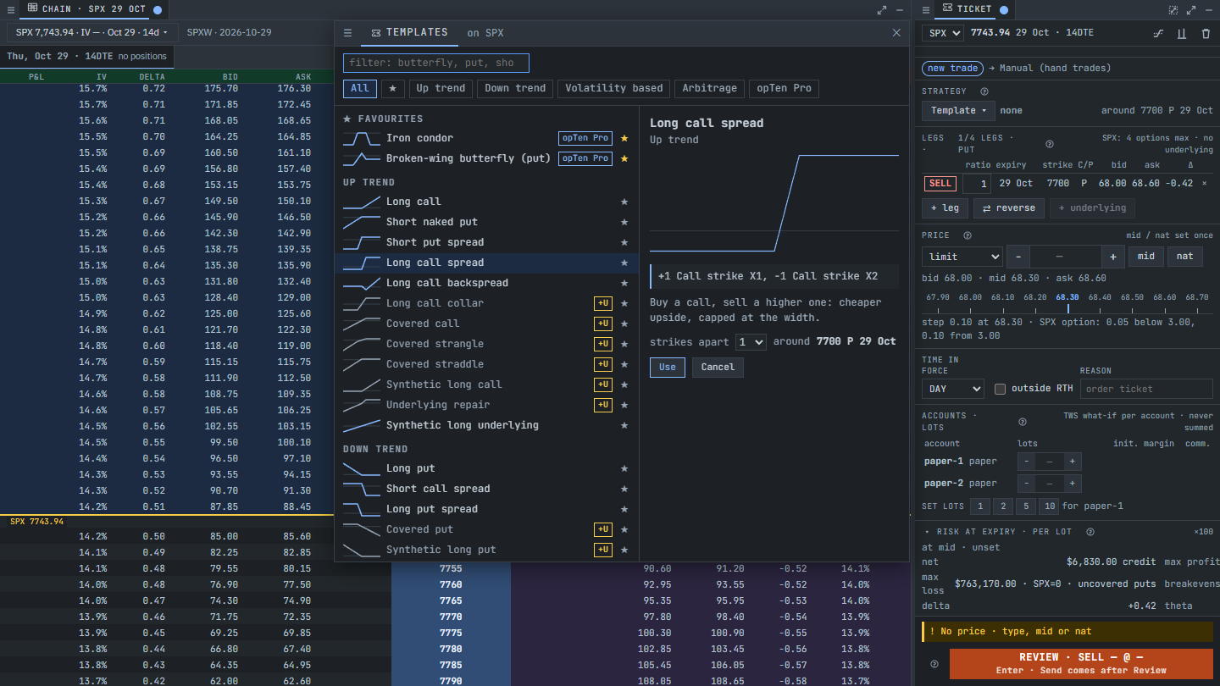Viewport: 1220px width, 686px height.
Task: Select the Arbitrage filter tab
Action: point(710,88)
